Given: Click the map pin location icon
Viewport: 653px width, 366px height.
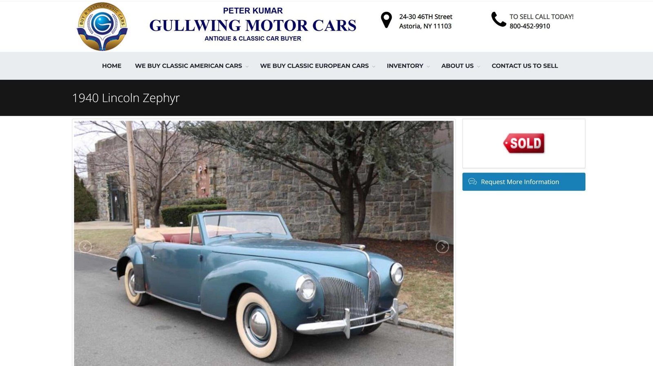Looking at the screenshot, I should pyautogui.click(x=386, y=20).
